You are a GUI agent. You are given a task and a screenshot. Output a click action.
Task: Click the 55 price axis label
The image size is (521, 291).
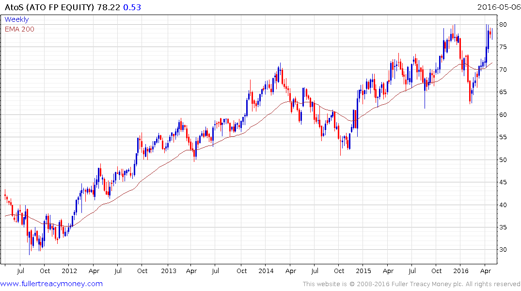pyautogui.click(x=503, y=137)
